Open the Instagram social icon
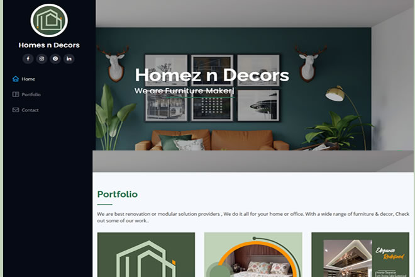The height and width of the screenshot is (277, 415). [x=41, y=59]
